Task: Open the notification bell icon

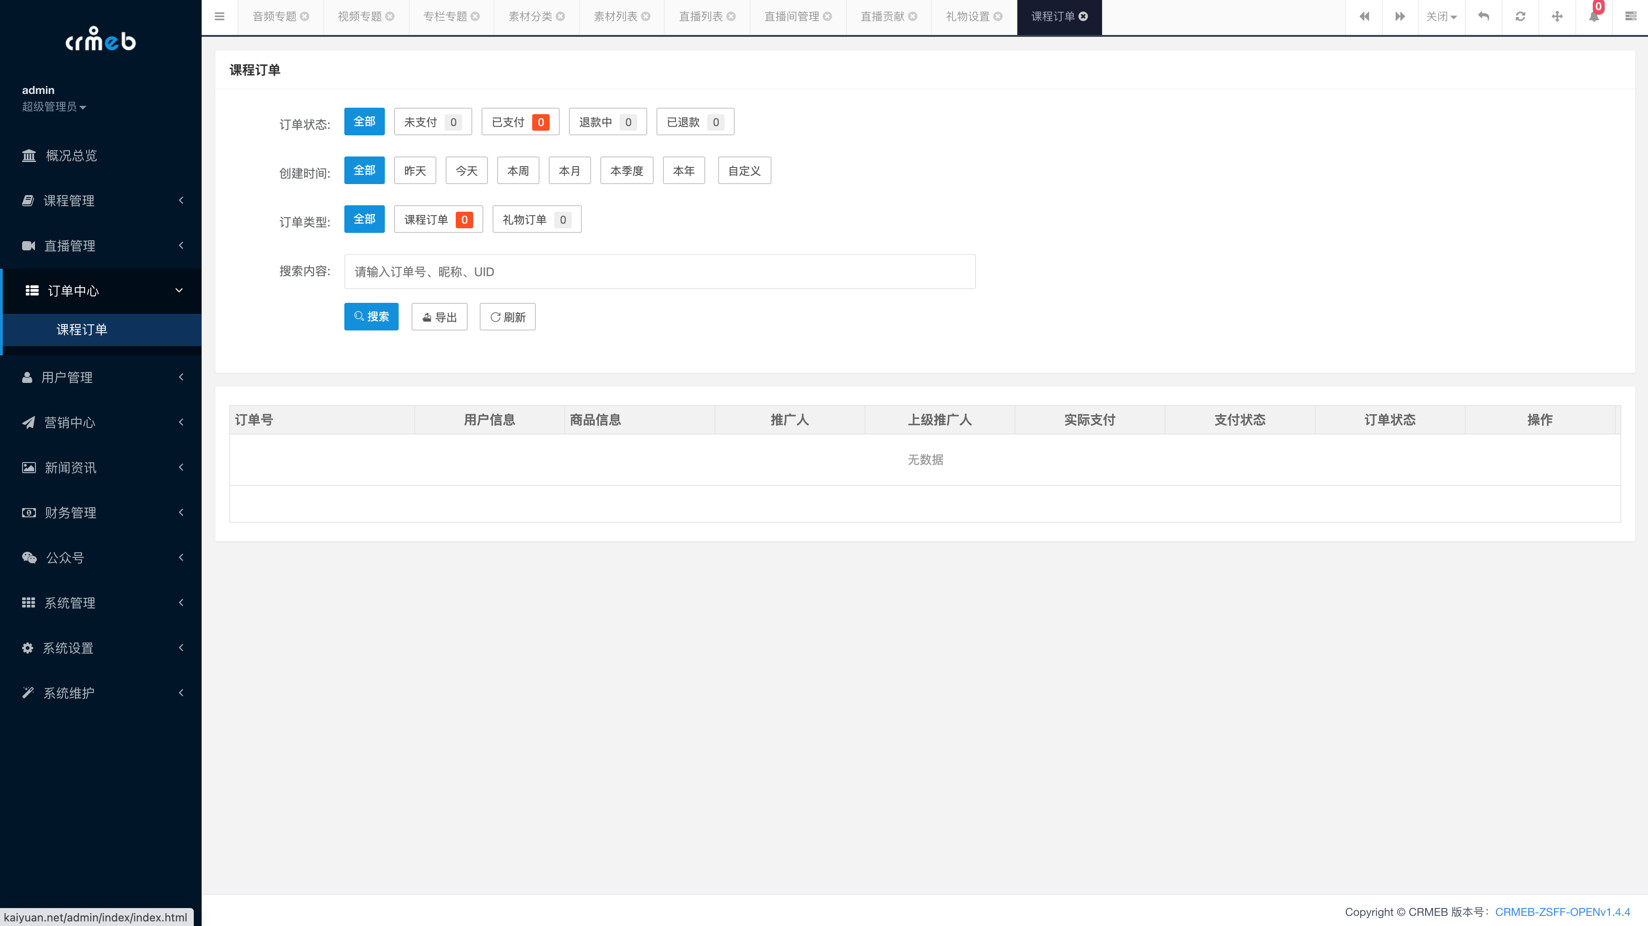Action: pyautogui.click(x=1594, y=17)
